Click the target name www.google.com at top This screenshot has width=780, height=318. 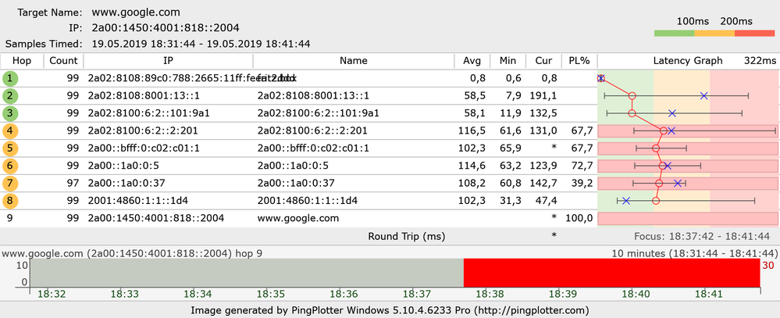[x=136, y=13]
